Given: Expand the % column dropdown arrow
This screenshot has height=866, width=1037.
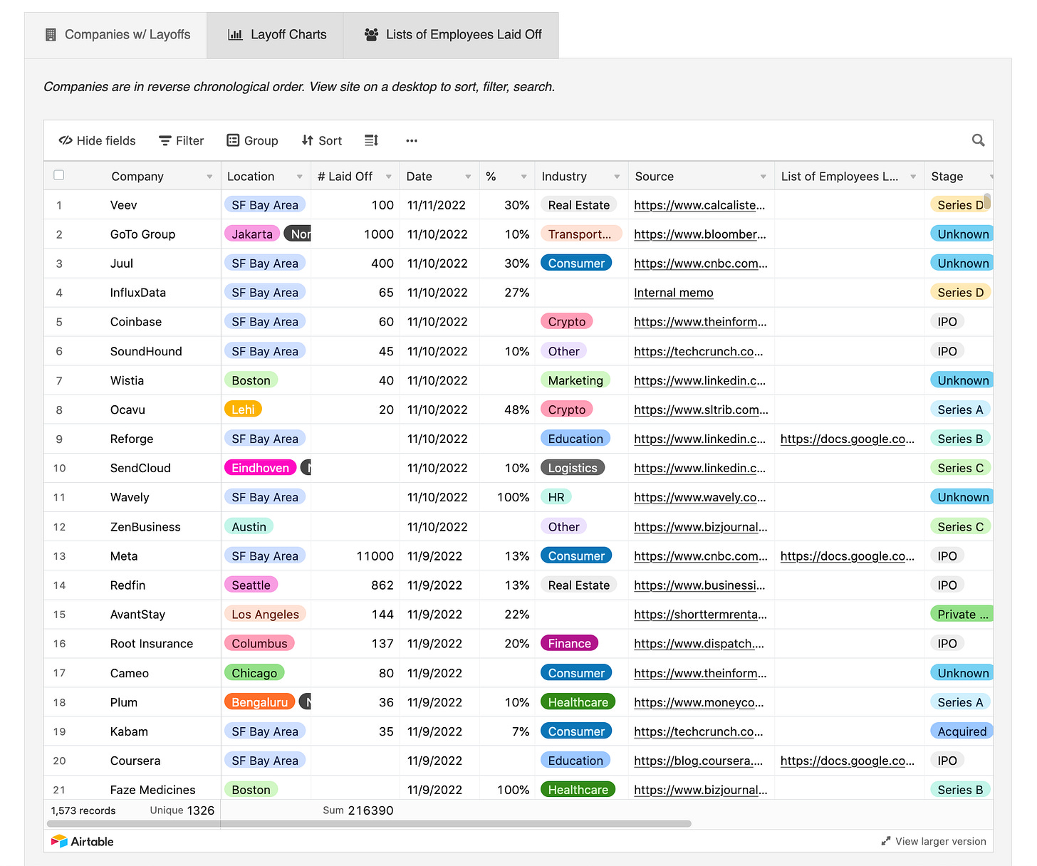Looking at the screenshot, I should pyautogui.click(x=523, y=177).
